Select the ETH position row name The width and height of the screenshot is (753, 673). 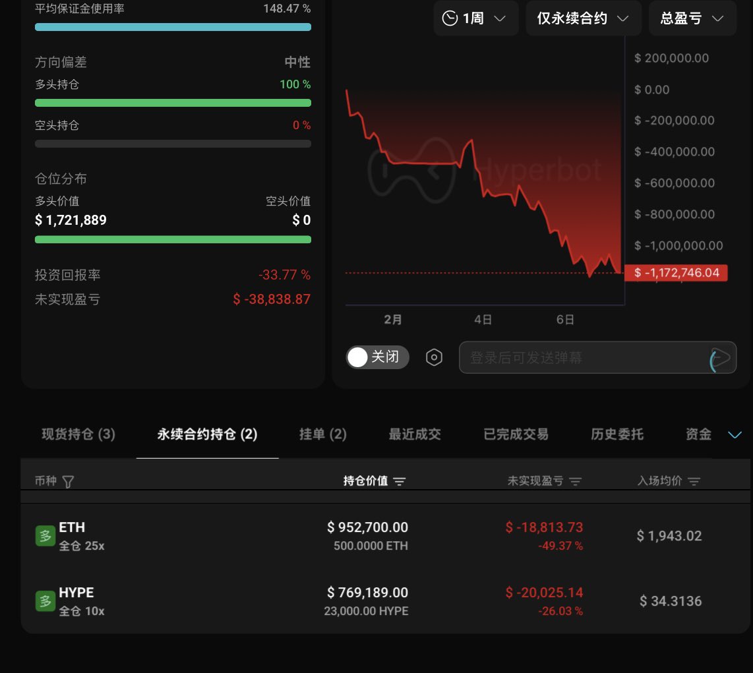pos(72,527)
